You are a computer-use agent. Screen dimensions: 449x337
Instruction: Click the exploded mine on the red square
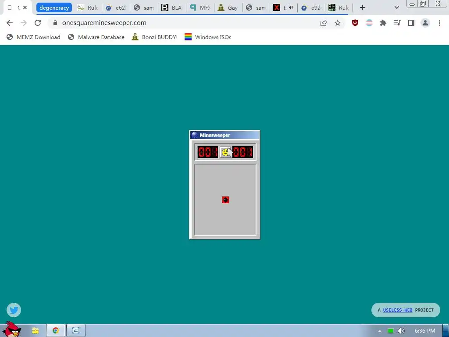coord(225,200)
